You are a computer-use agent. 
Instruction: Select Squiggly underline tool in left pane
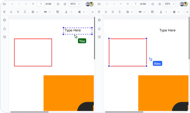[25, 12]
